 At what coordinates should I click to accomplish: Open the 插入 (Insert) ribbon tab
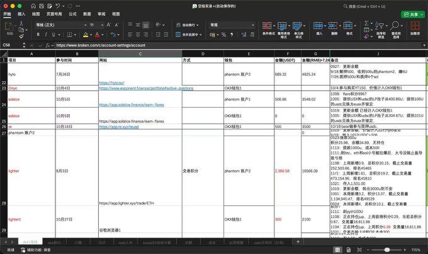tap(21, 14)
